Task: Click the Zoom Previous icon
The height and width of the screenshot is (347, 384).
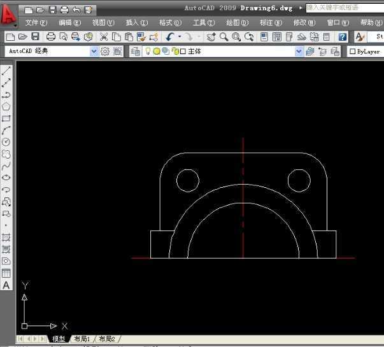Action: (x=249, y=37)
